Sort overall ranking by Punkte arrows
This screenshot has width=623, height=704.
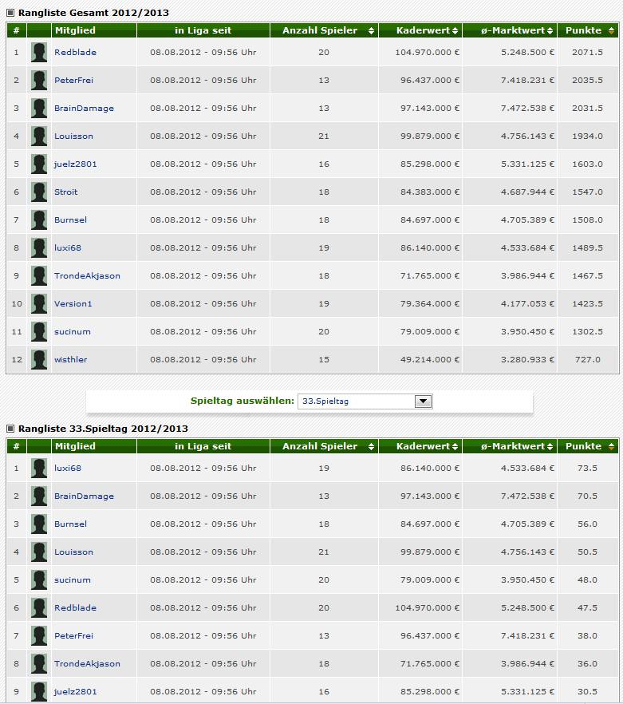[x=610, y=31]
